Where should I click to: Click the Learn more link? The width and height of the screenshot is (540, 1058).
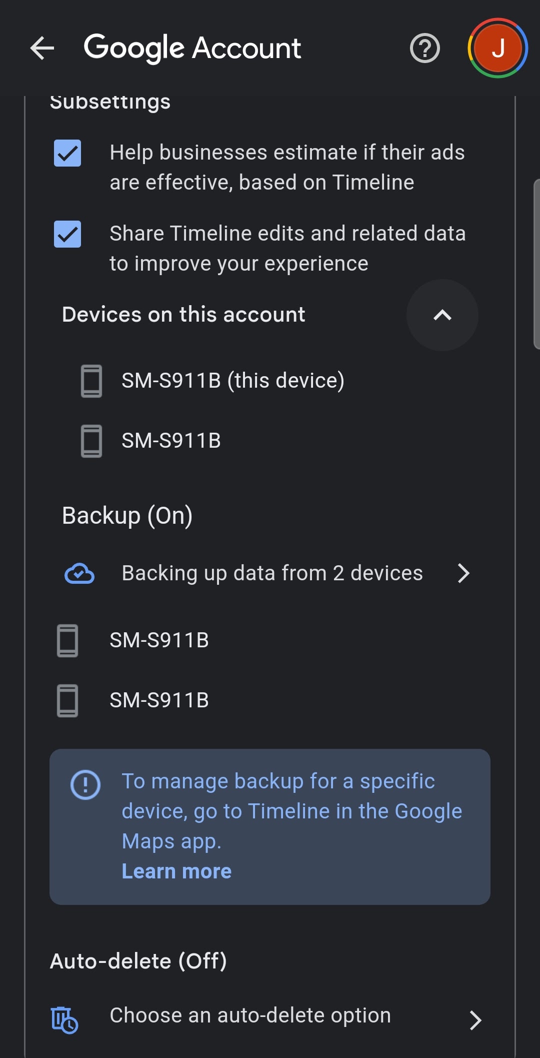tap(176, 871)
